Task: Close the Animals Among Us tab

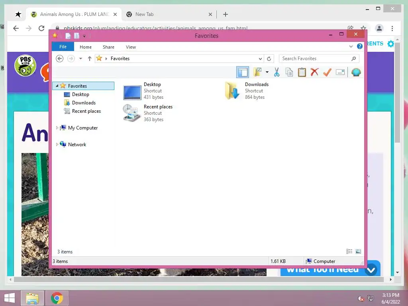Action: coord(115,15)
